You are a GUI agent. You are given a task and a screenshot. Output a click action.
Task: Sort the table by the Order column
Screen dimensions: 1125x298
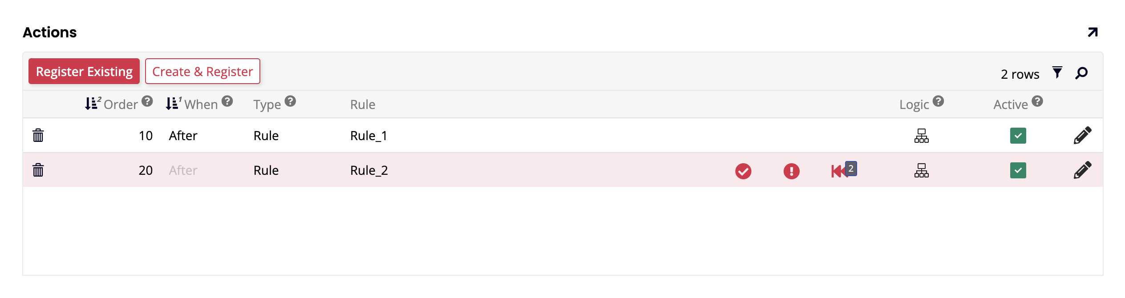tap(120, 104)
